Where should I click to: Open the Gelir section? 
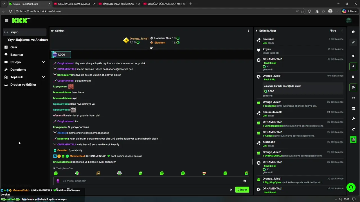(x=14, y=47)
